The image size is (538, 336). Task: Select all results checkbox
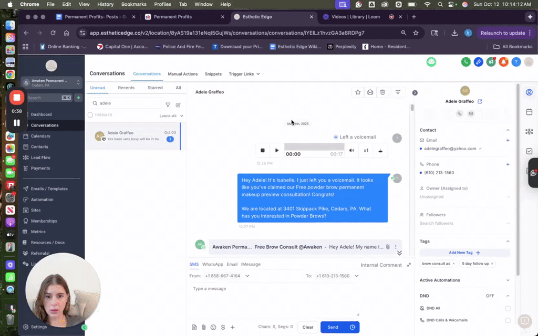(x=90, y=115)
